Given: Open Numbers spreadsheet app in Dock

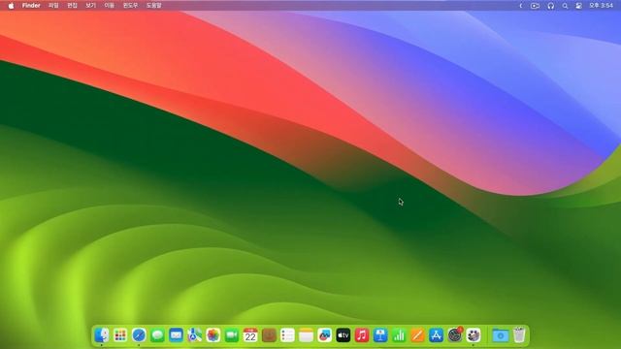Looking at the screenshot, I should coord(399,335).
